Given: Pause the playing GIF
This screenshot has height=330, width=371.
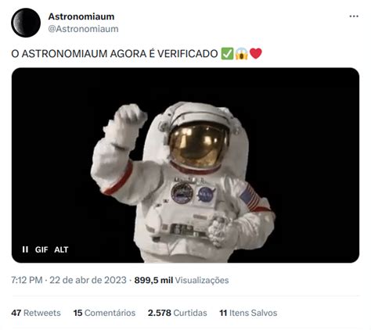Looking at the screenshot, I should 25,249.
